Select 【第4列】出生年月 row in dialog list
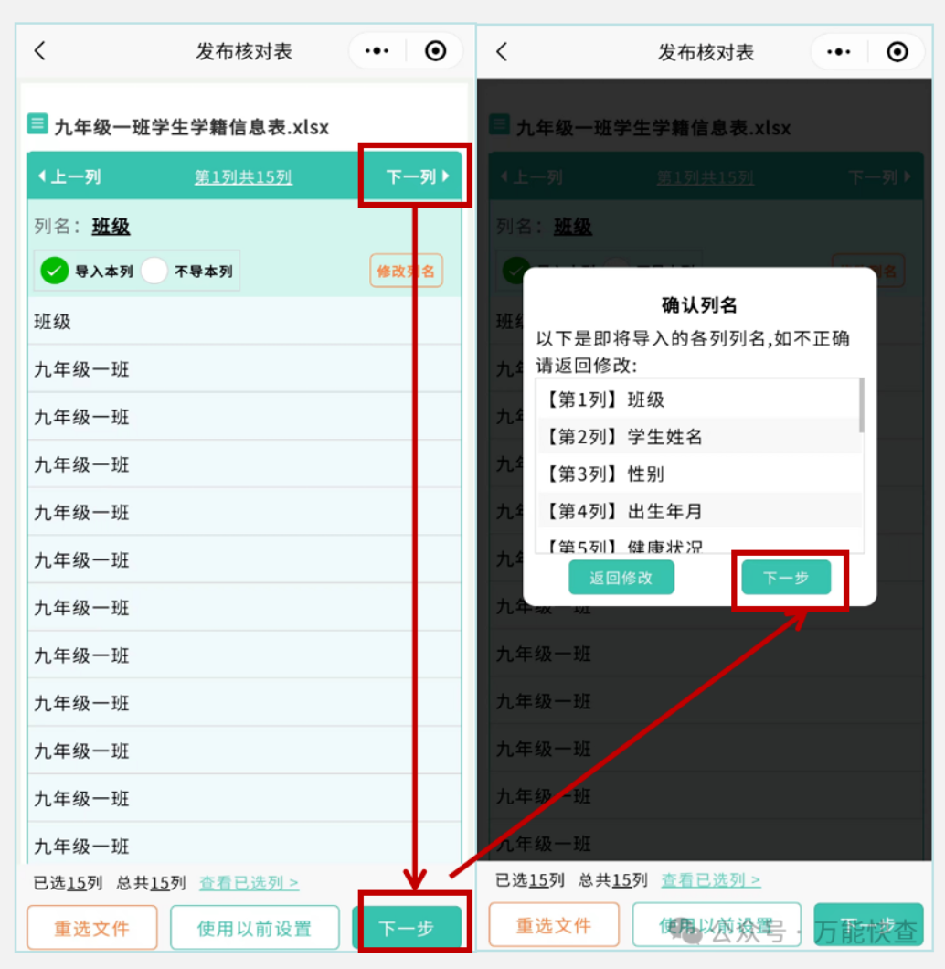This screenshot has width=945, height=969. [x=698, y=510]
